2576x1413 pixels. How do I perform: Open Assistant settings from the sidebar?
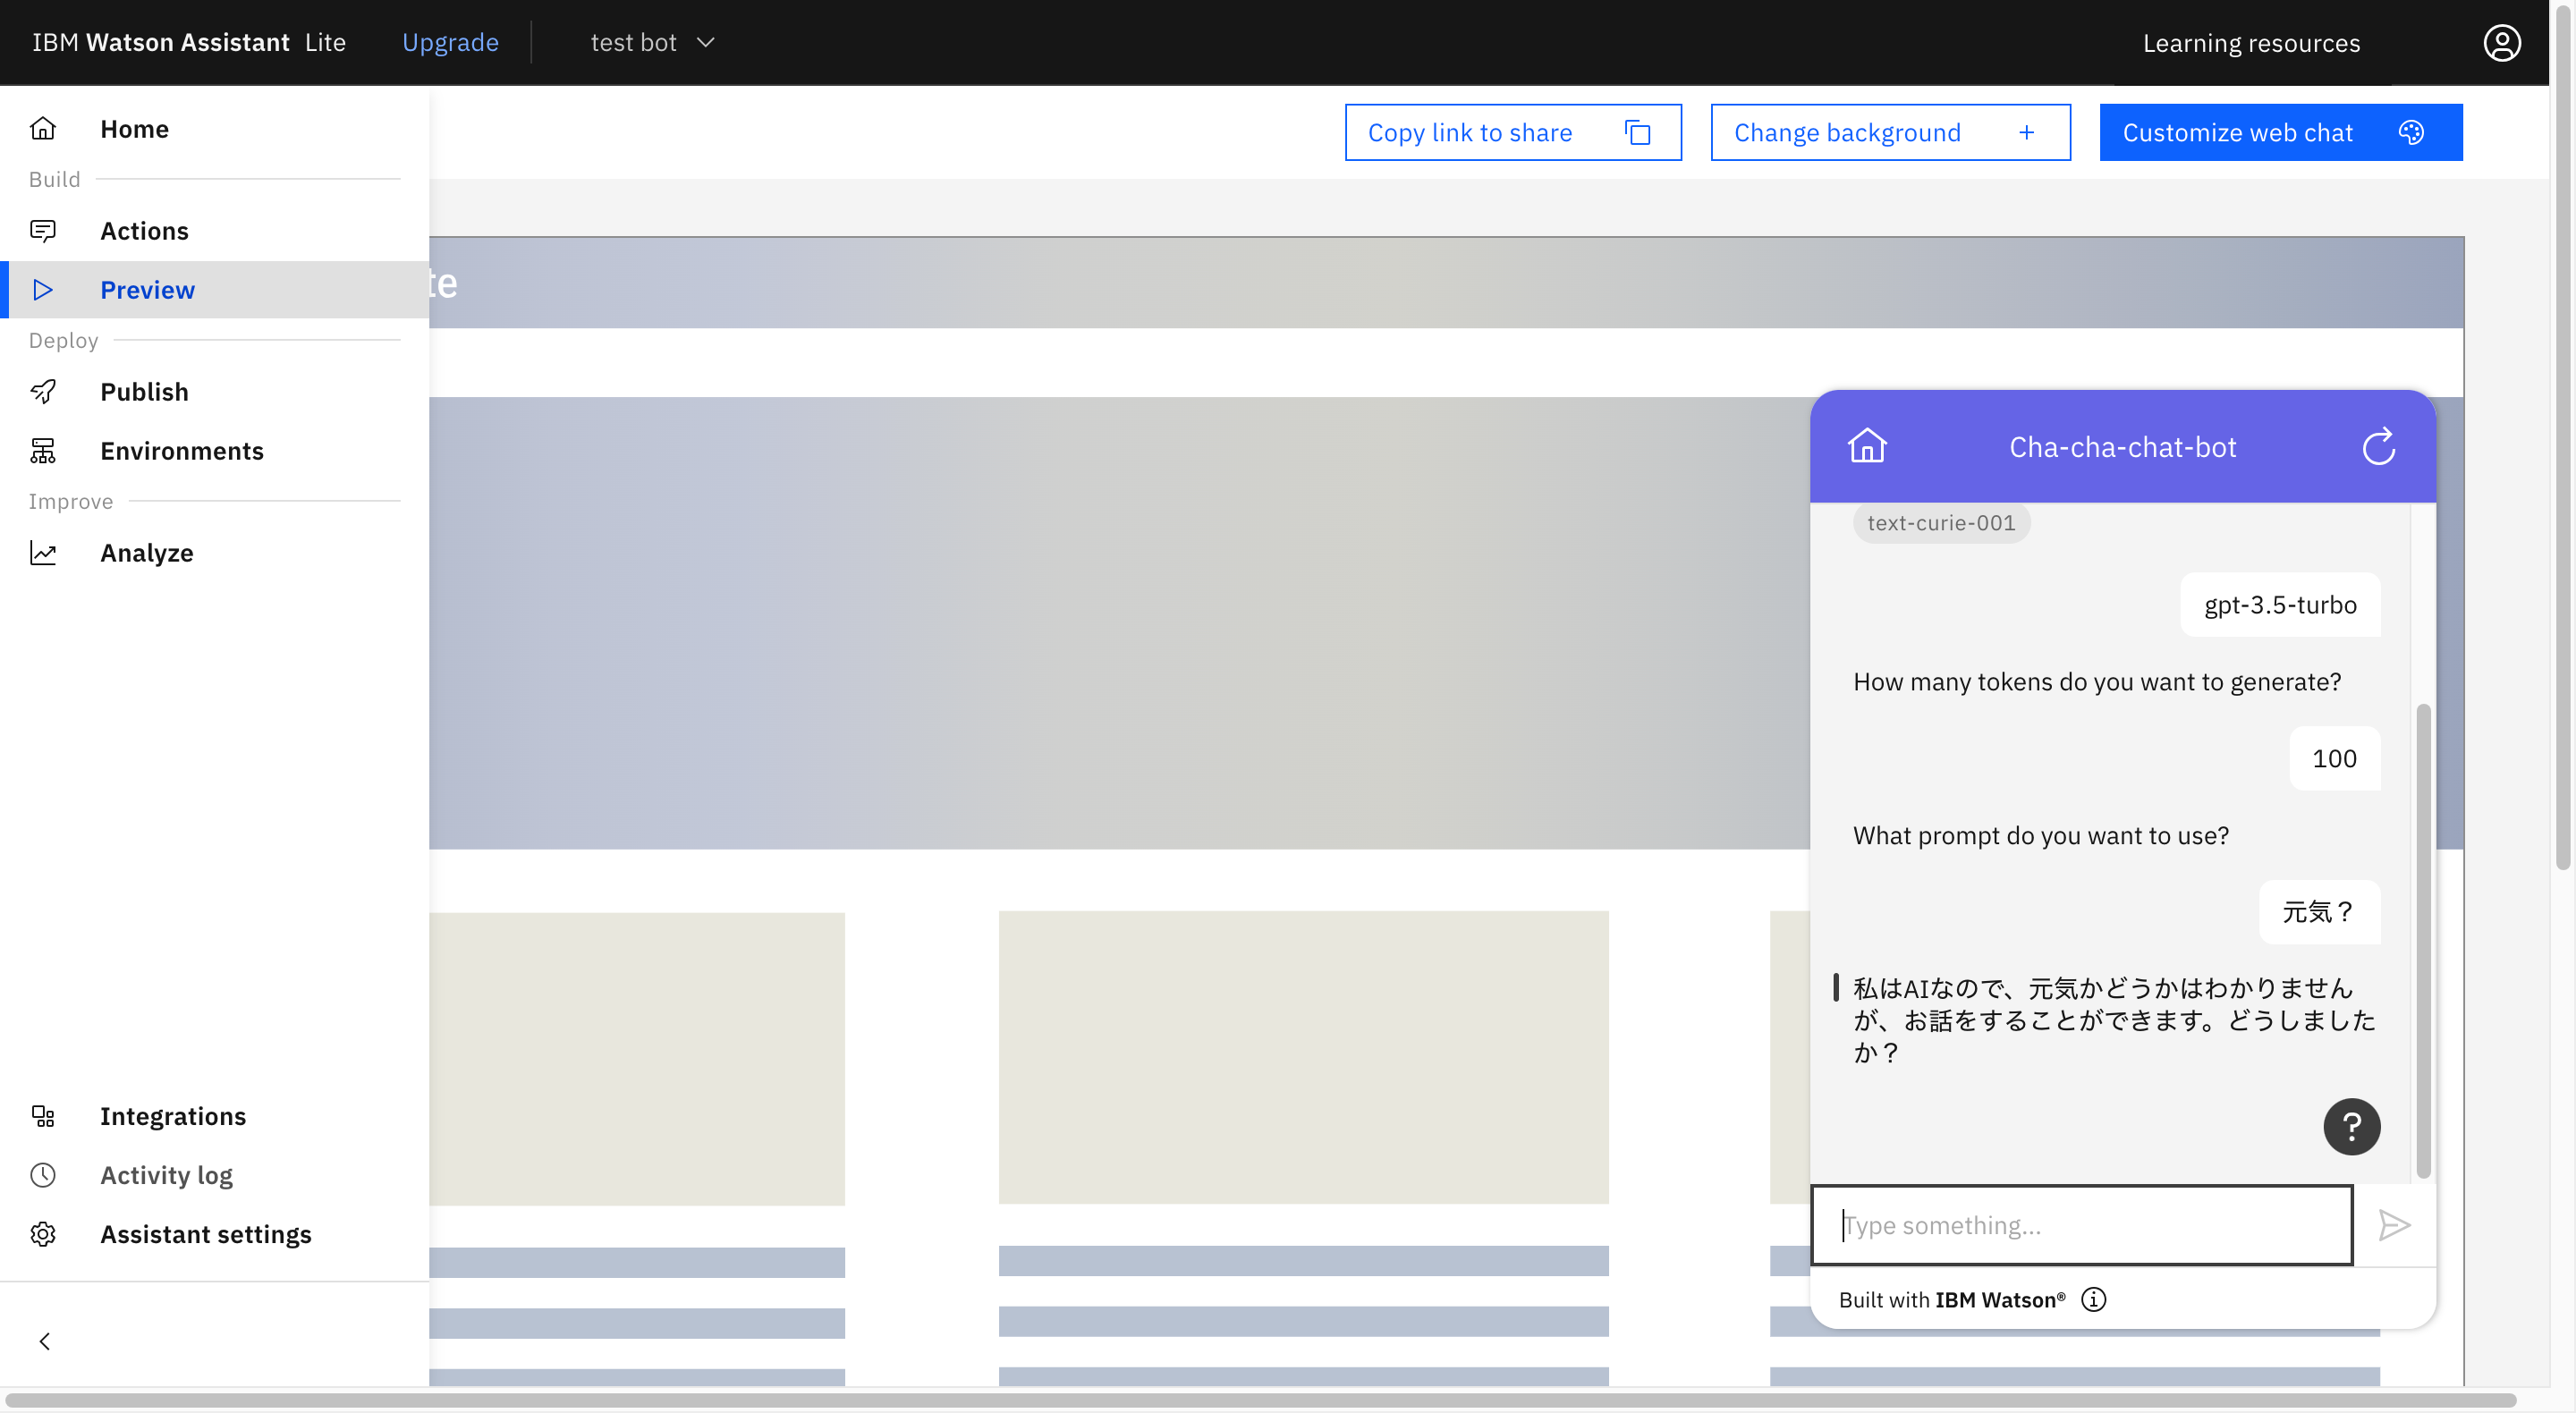point(205,1234)
